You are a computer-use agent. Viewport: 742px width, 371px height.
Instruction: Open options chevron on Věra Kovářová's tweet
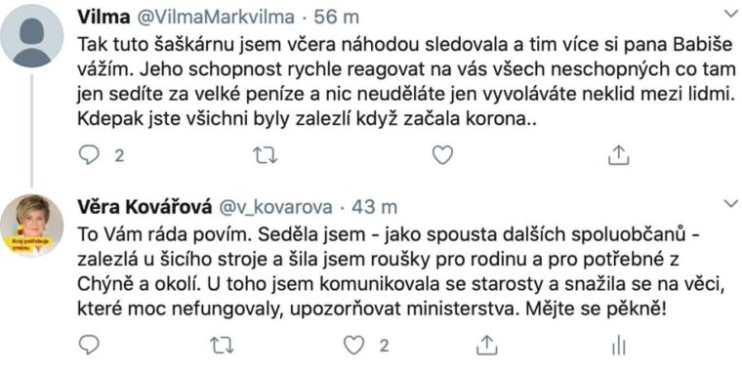tap(731, 203)
